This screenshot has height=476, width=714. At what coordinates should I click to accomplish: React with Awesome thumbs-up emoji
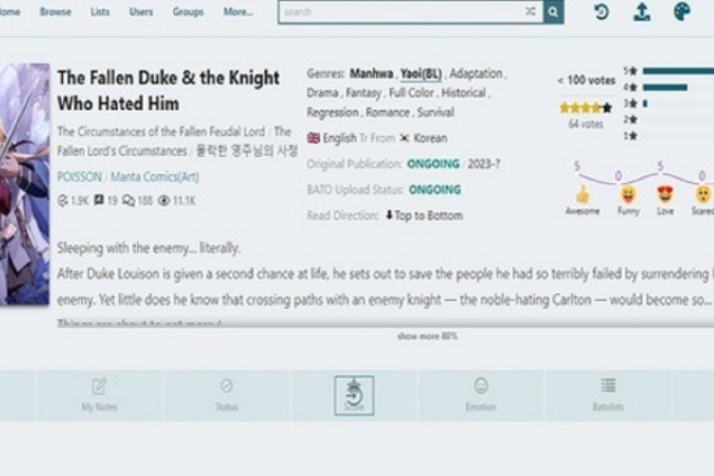(583, 194)
